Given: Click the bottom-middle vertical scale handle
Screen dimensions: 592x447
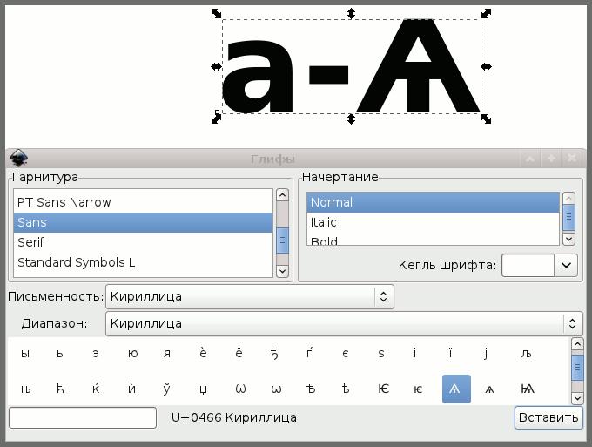Looking at the screenshot, I should point(351,119).
